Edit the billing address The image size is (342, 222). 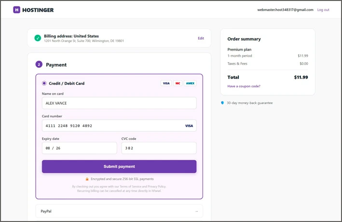[201, 38]
